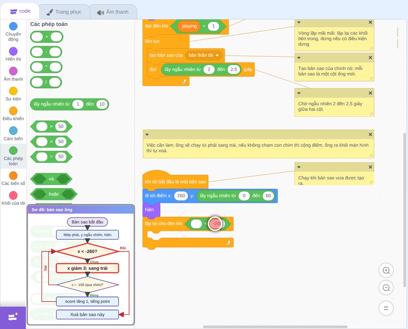Close the 'Chạy khi bản sao' comment

[370, 167]
